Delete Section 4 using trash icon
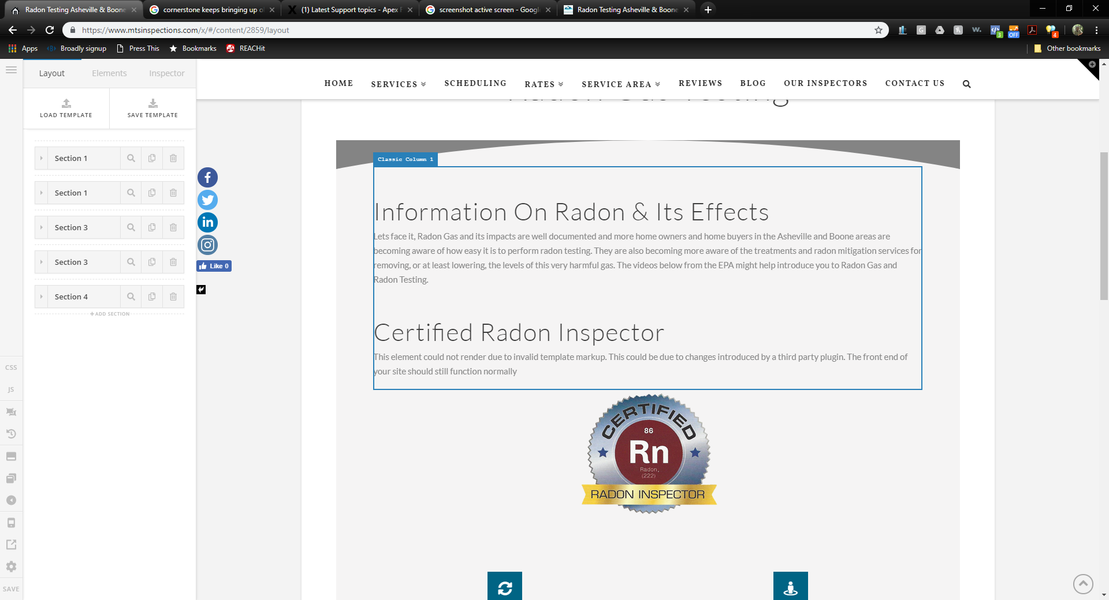The width and height of the screenshot is (1109, 600). click(x=173, y=297)
